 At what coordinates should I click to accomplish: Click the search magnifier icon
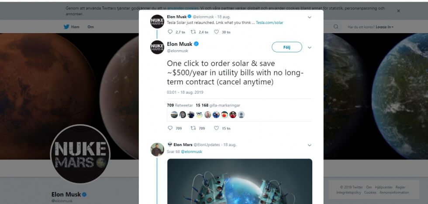[x=336, y=27]
